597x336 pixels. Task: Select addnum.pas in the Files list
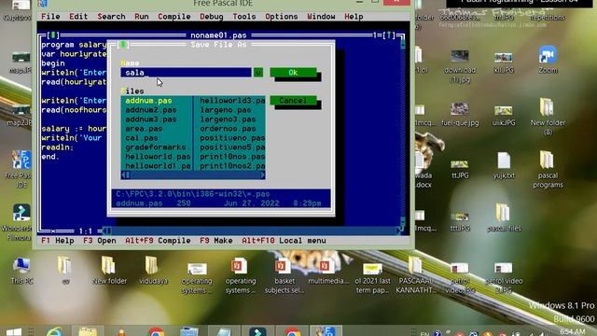pyautogui.click(x=148, y=101)
